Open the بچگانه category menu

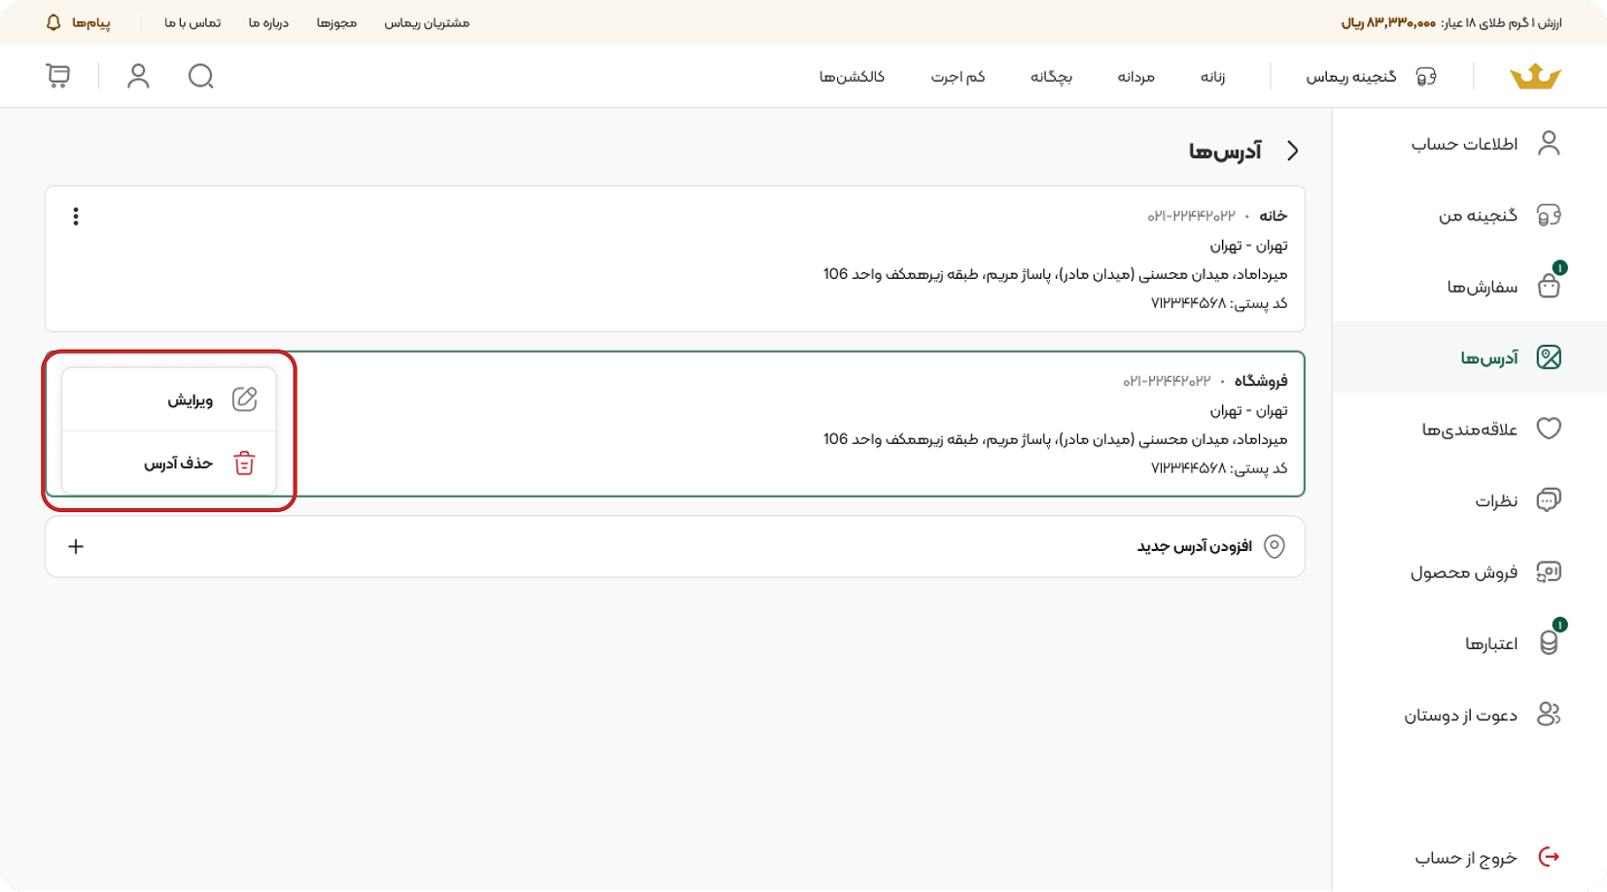pyautogui.click(x=1051, y=77)
